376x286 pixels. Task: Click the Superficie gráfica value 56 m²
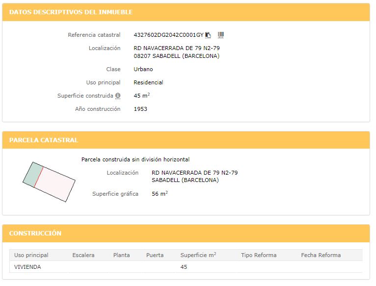coord(160,194)
